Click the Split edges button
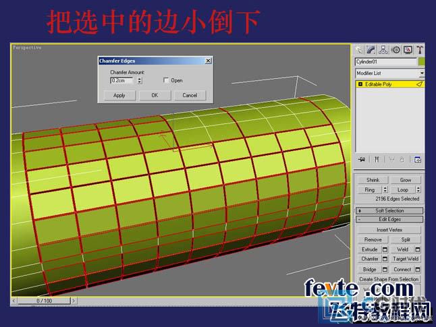 pos(406,239)
